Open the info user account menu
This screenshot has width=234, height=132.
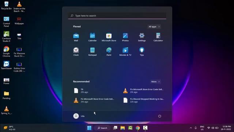coord(79,116)
